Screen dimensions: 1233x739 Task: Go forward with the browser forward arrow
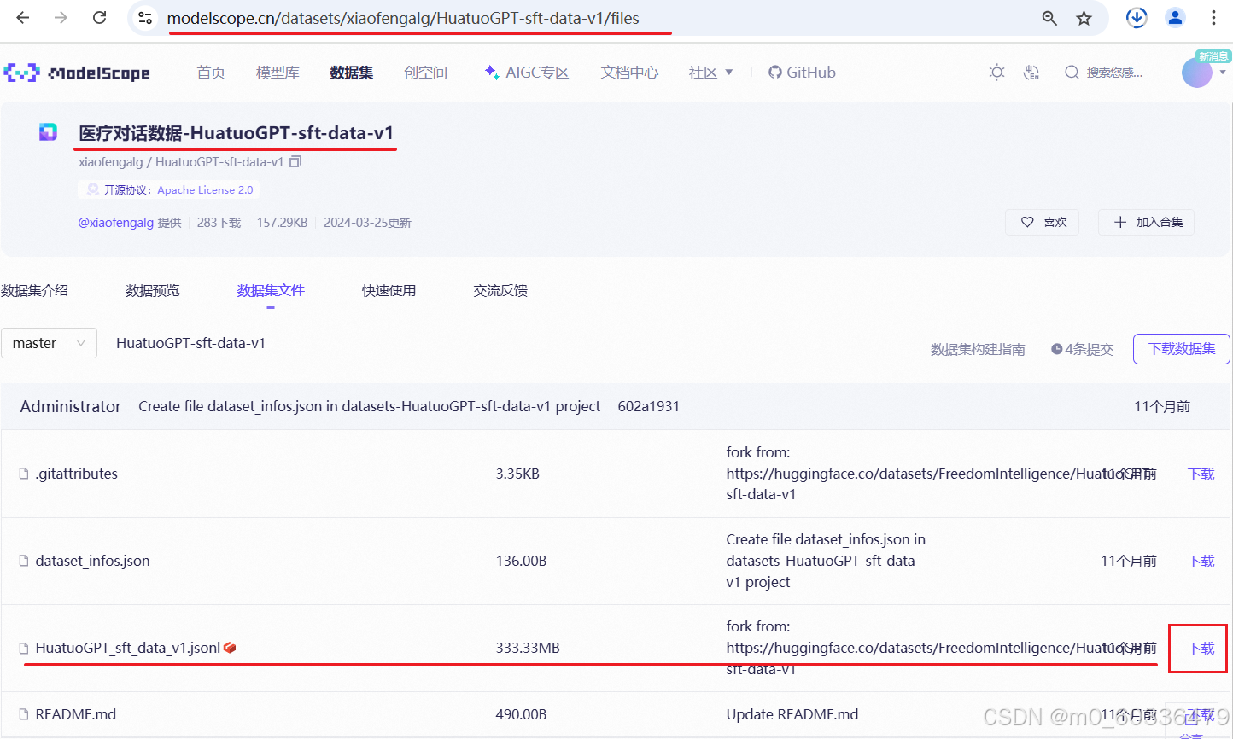point(61,18)
